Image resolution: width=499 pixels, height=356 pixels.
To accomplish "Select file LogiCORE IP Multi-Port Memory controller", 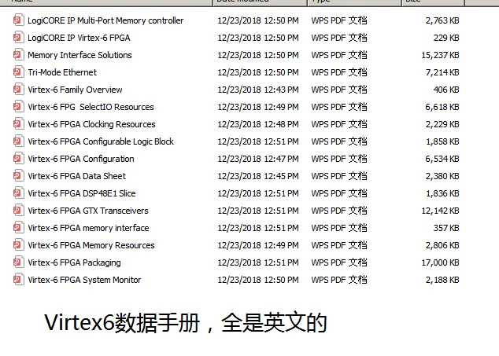I will [105, 20].
